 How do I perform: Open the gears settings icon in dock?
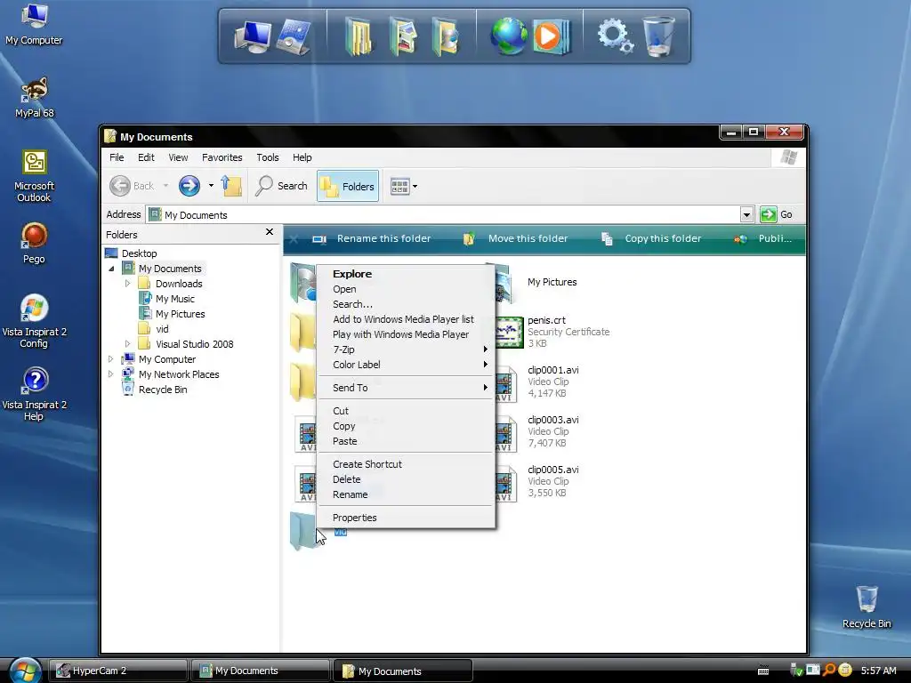616,36
